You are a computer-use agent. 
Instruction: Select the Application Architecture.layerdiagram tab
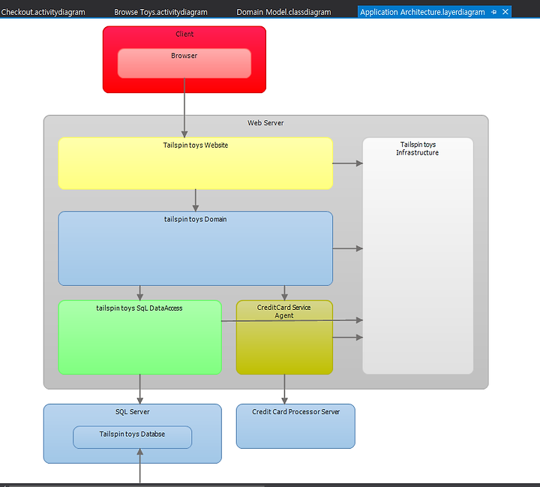[x=422, y=12]
